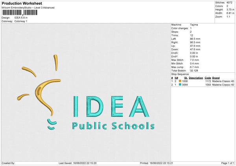This screenshot has width=236, height=166.
Task: Click the 'Printed' timestamp in footer
Action: click(157, 163)
